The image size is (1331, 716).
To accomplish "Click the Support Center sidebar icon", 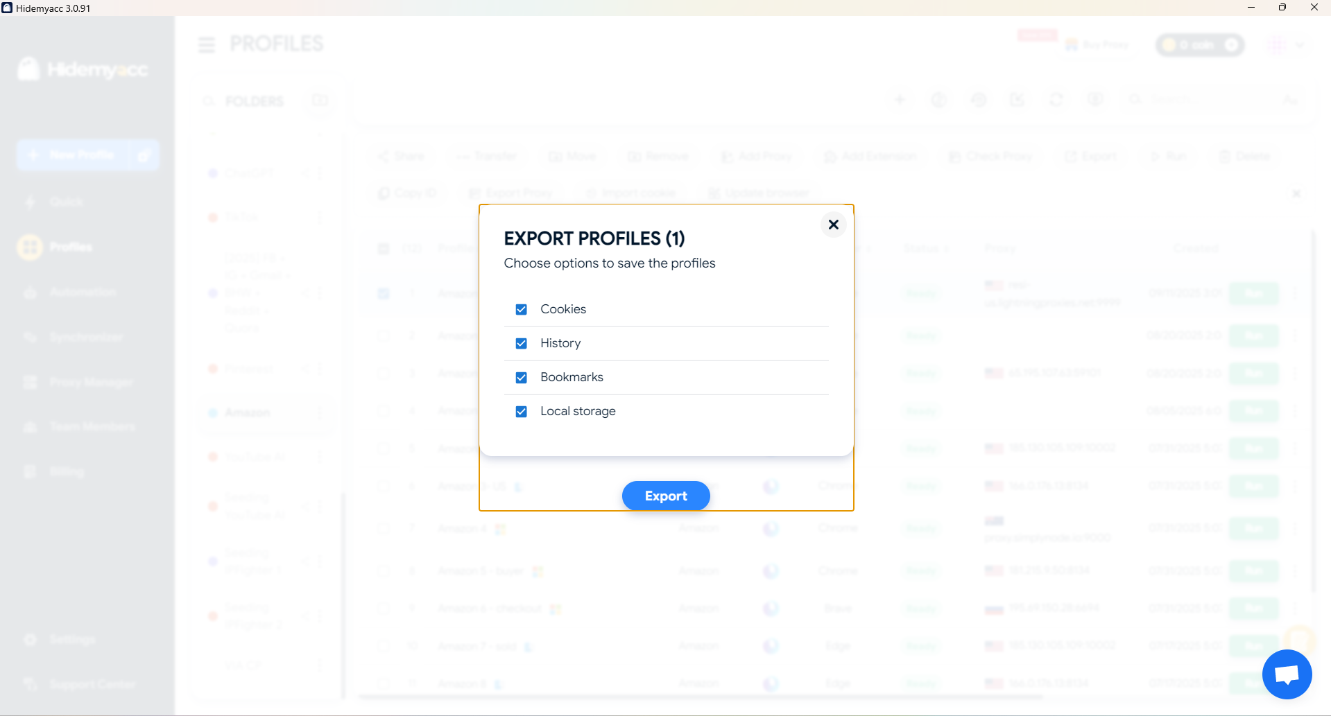I will pyautogui.click(x=31, y=684).
